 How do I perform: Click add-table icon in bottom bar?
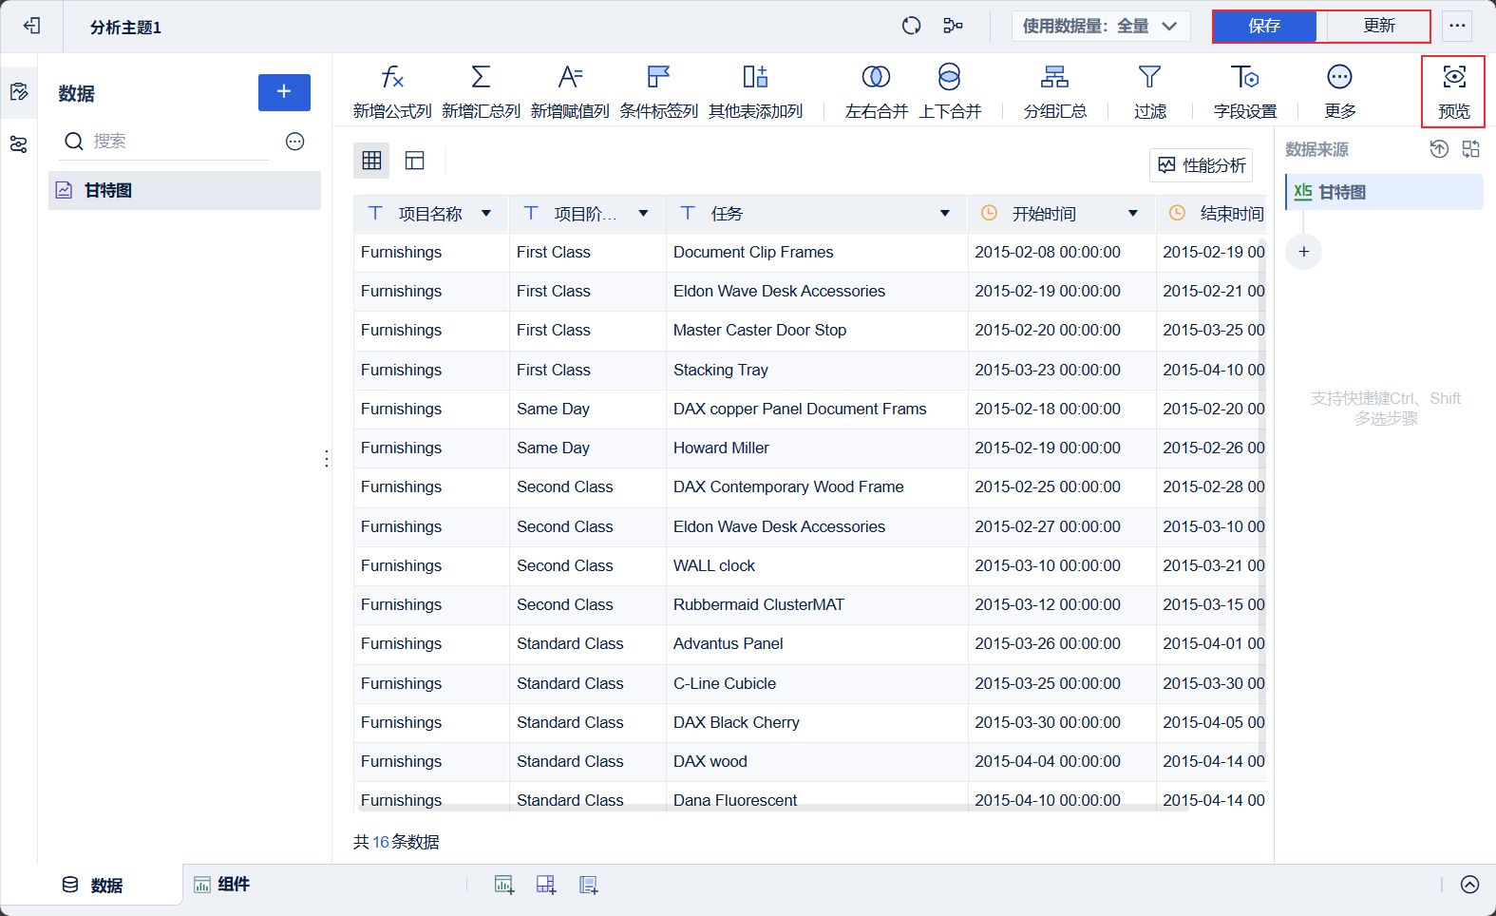[x=589, y=885]
